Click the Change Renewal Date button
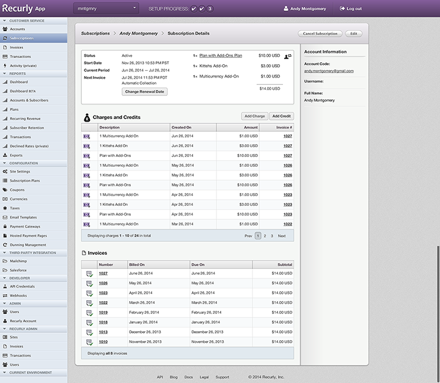 pyautogui.click(x=145, y=91)
